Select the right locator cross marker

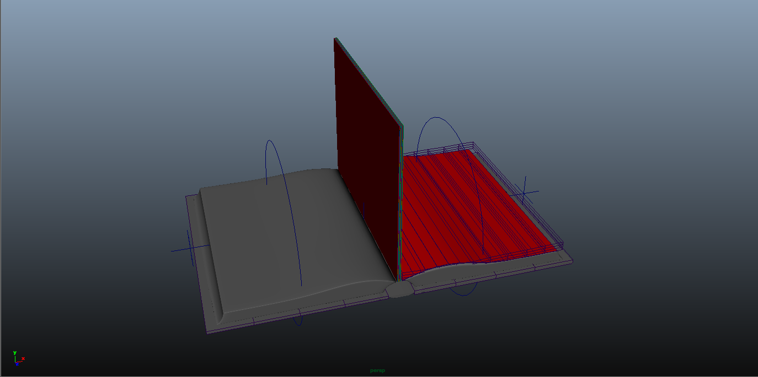pos(524,193)
